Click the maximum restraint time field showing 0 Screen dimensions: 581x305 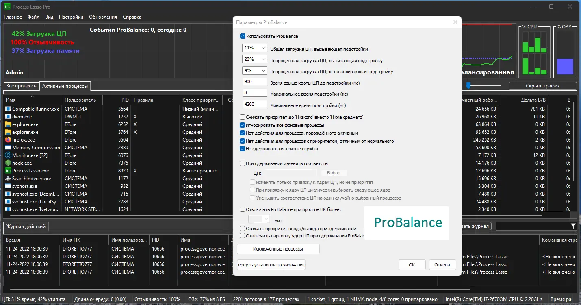click(254, 93)
